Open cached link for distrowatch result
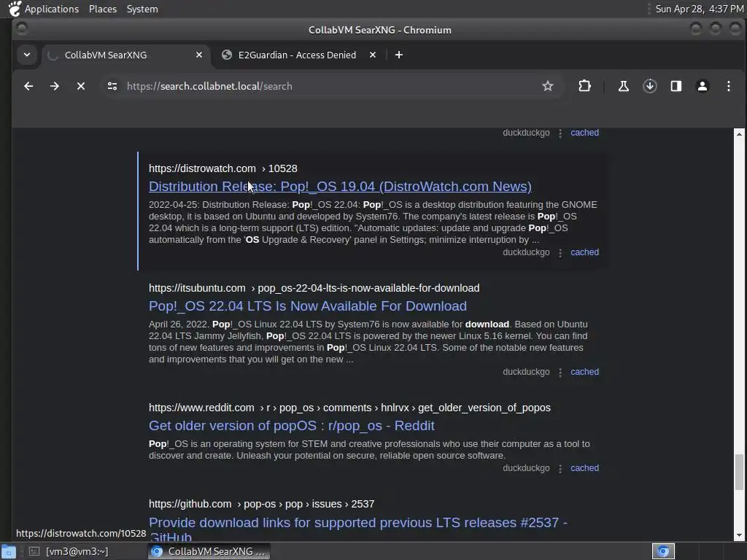This screenshot has height=560, width=747. 584,252
